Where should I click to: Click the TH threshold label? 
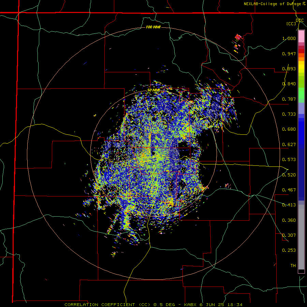tap(293, 266)
